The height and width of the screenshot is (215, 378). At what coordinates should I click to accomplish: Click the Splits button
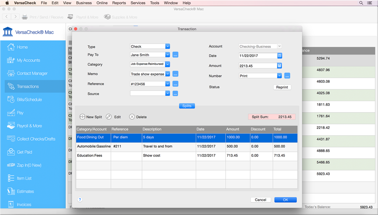187,106
